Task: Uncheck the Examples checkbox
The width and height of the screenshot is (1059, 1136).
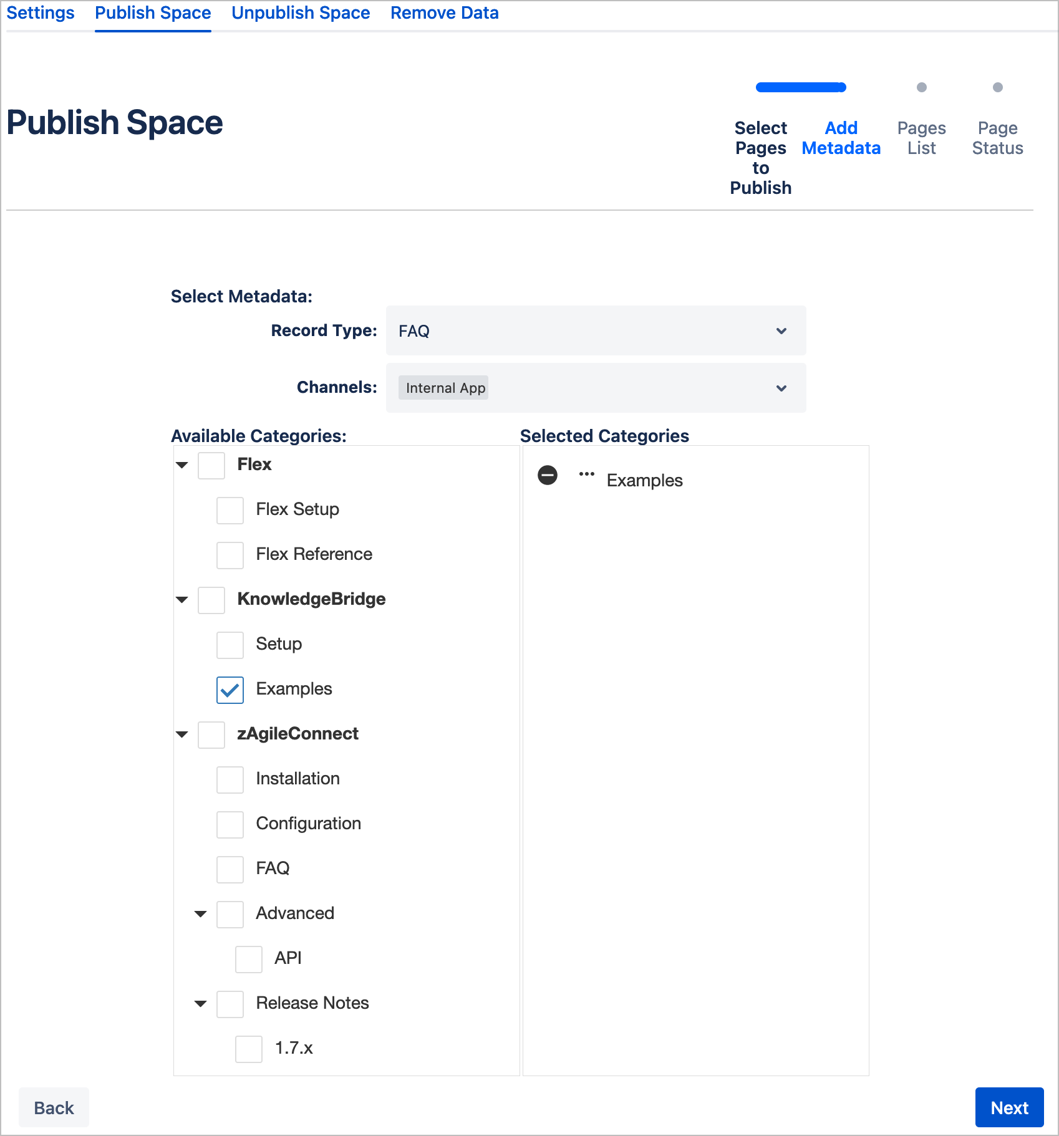Action: click(230, 690)
